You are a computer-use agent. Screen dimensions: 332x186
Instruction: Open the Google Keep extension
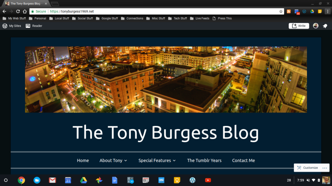(320, 11)
